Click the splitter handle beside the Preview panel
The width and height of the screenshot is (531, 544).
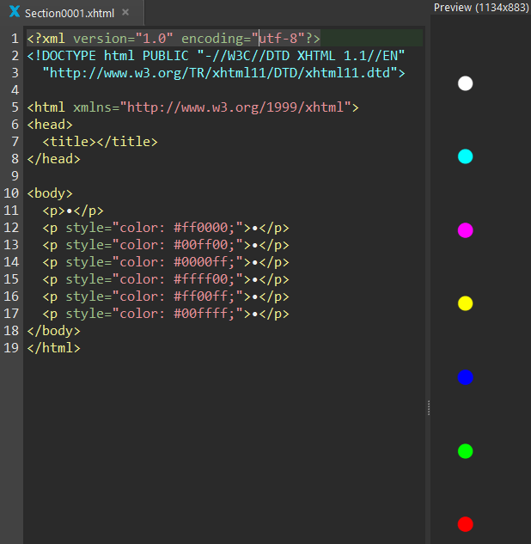[x=428, y=408]
